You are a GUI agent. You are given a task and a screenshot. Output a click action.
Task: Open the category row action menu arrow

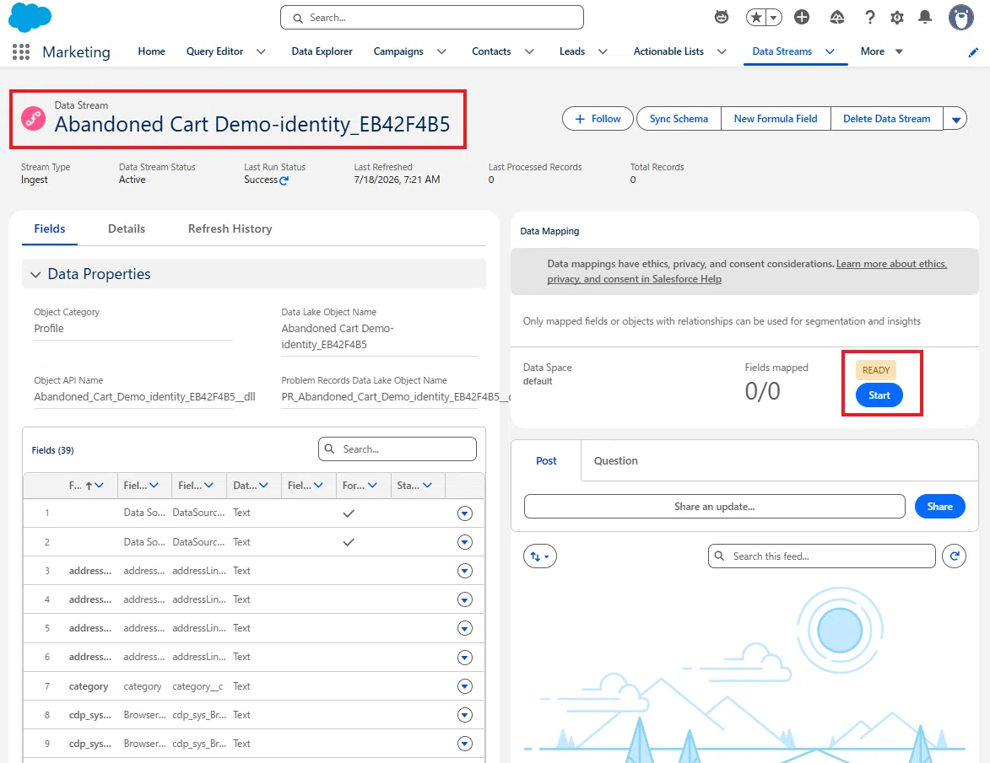465,686
